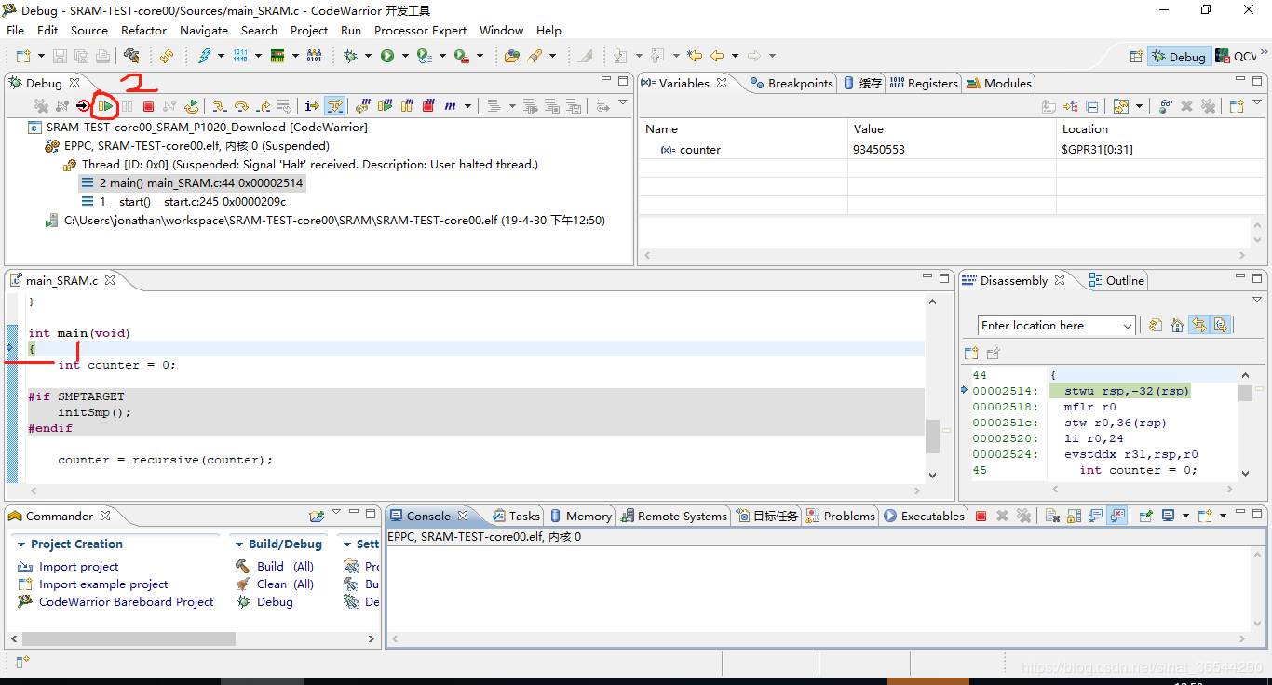Toggle the highlighted Step Filters button in Debug toolbar
Image resolution: width=1272 pixels, height=685 pixels.
tap(334, 107)
